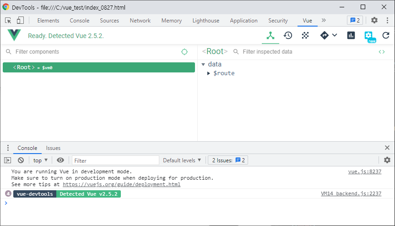
Task: Expand the grouped message count 4
Action: tap(8, 194)
